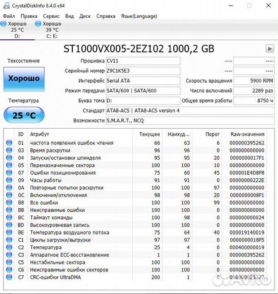Select row 'Нестабильные сектора'

[136, 262]
